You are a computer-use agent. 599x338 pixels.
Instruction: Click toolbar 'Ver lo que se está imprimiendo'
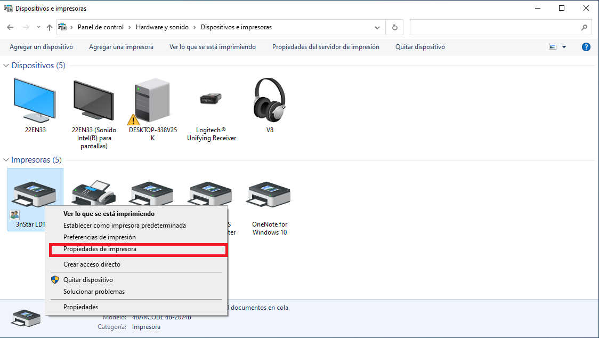point(213,47)
